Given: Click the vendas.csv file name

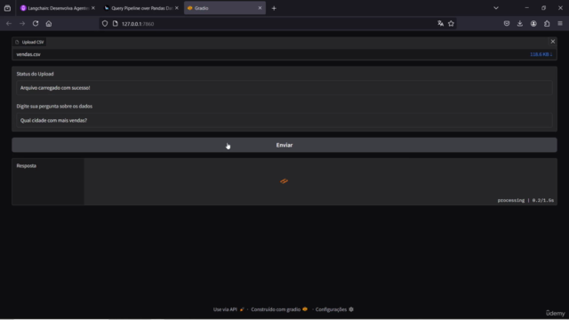Looking at the screenshot, I should coord(28,54).
